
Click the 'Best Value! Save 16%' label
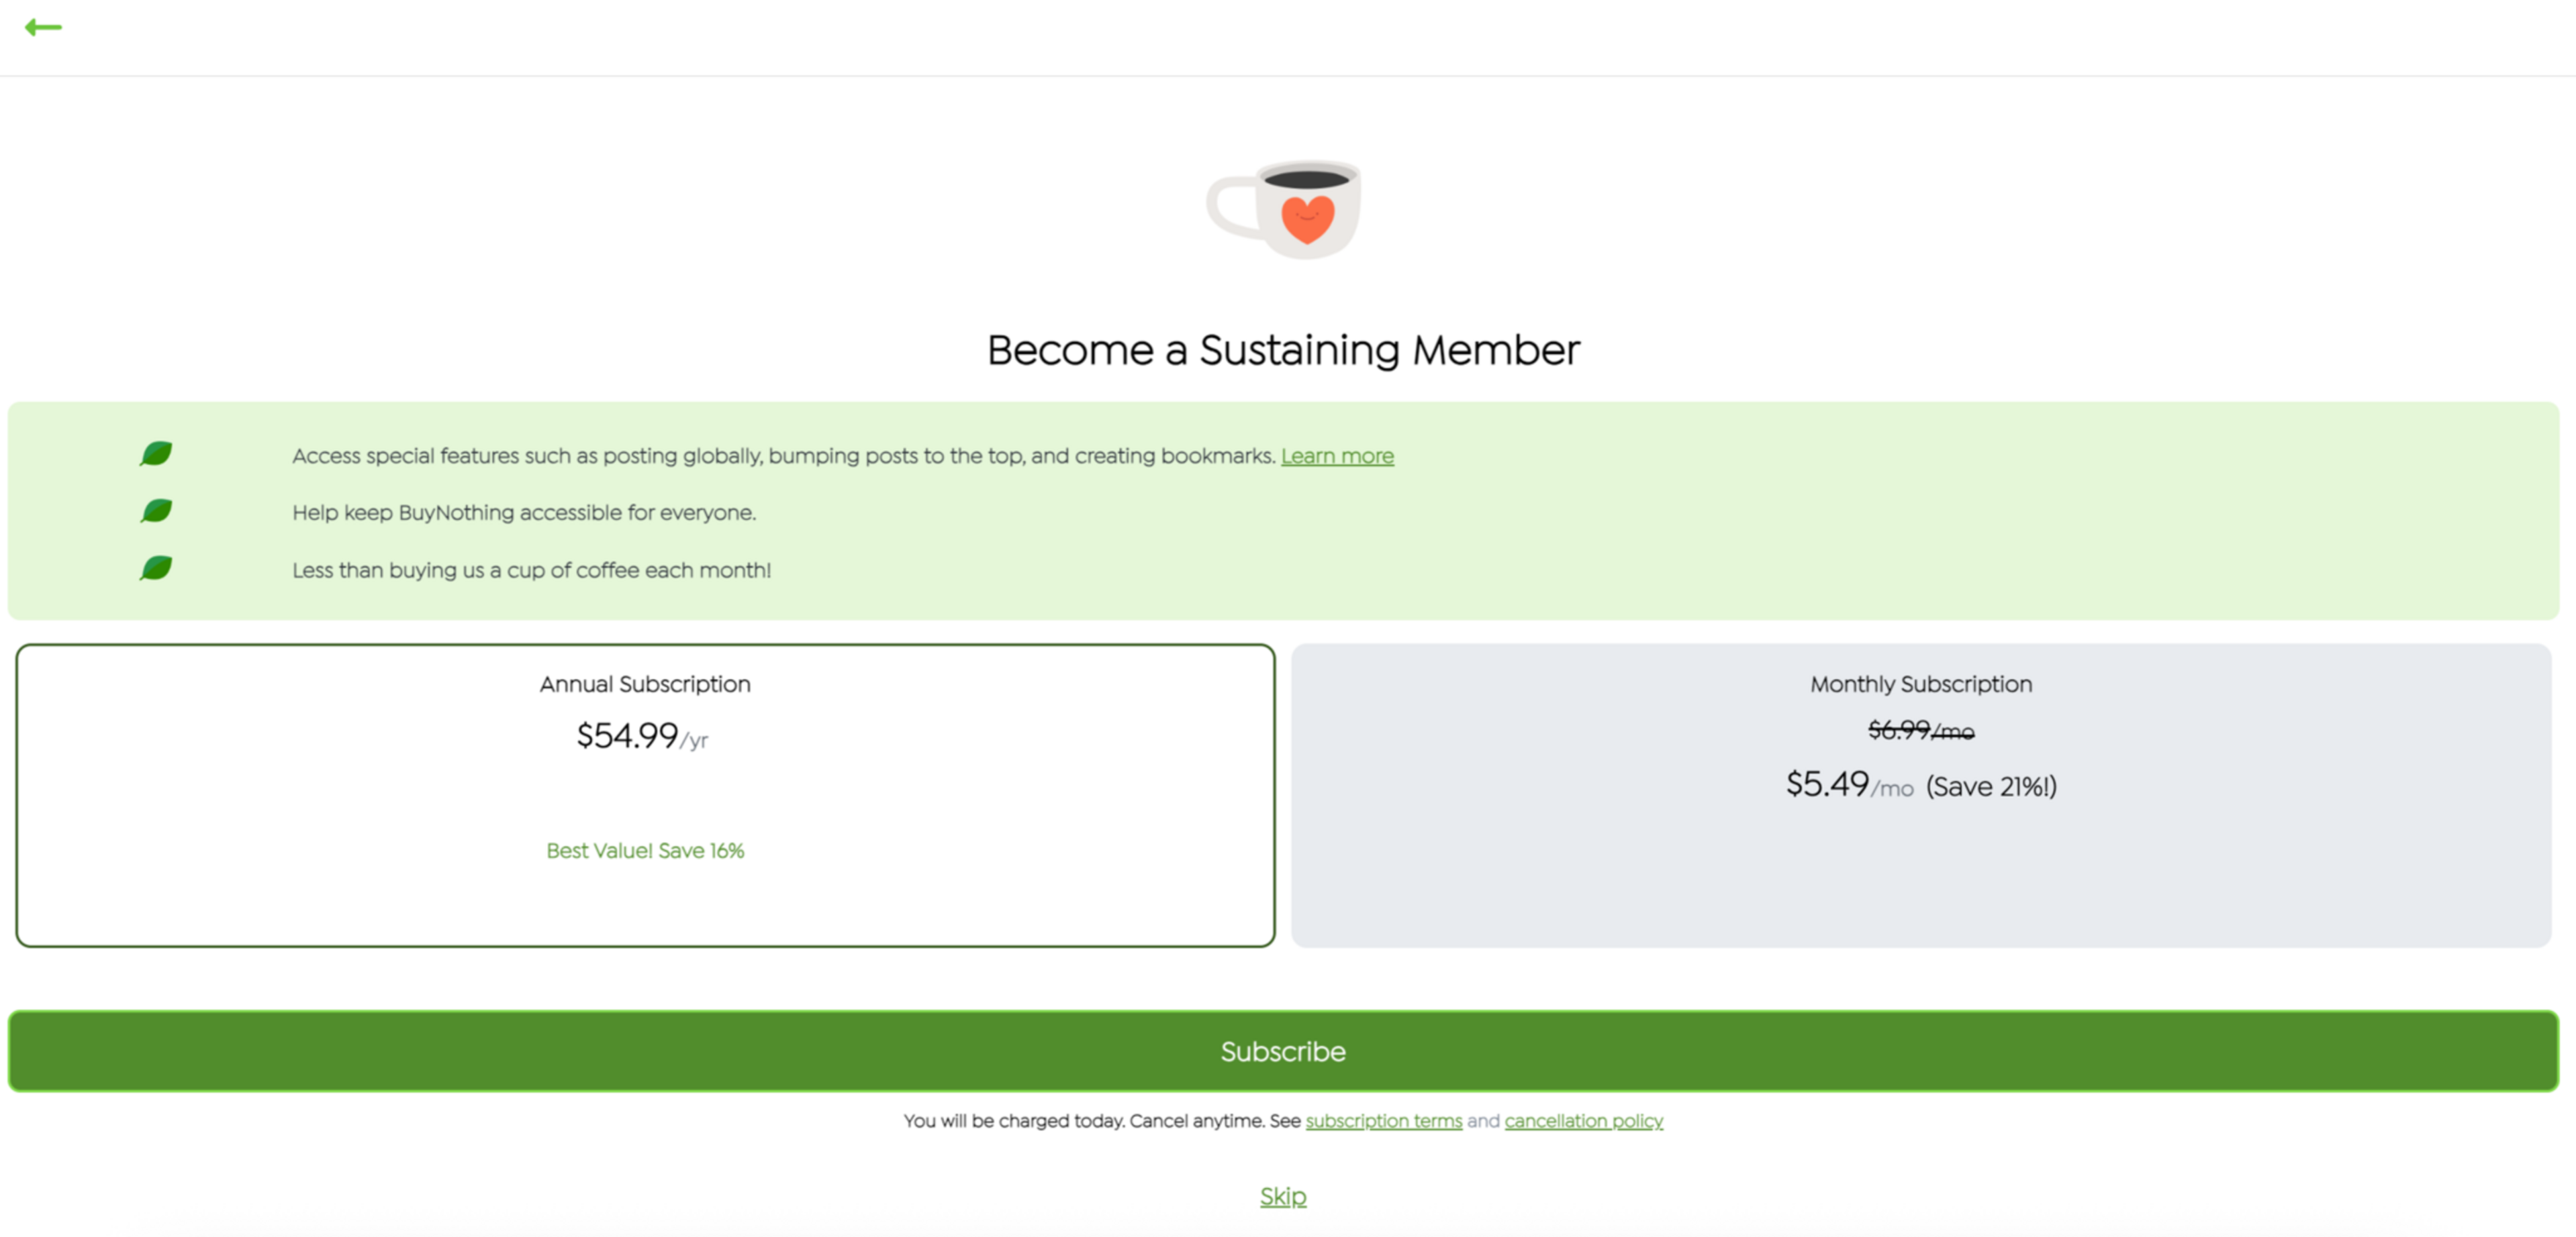coord(645,851)
